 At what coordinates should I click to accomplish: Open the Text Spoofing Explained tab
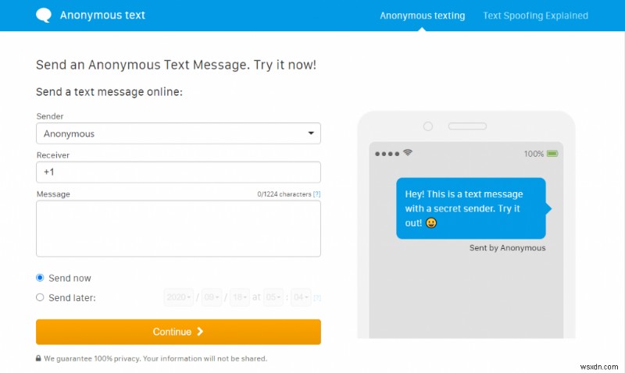tap(535, 16)
